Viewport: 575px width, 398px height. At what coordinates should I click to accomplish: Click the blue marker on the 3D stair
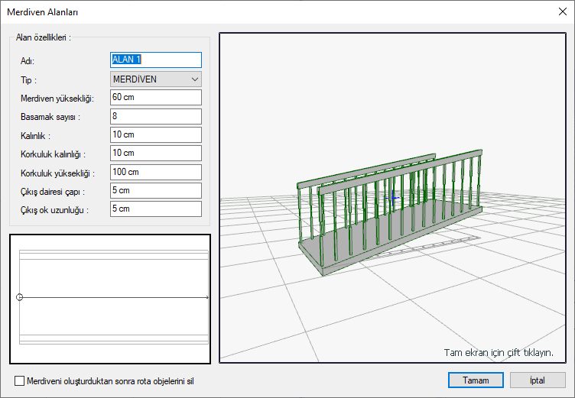click(x=396, y=197)
